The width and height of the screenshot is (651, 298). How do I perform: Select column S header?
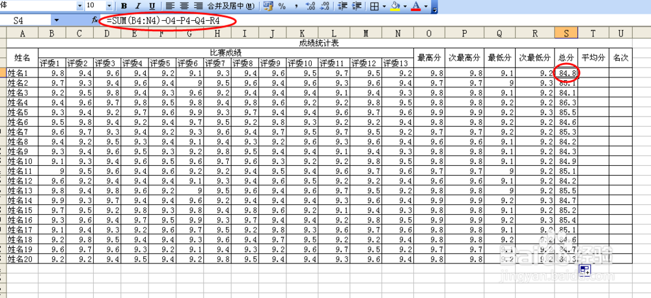566,34
